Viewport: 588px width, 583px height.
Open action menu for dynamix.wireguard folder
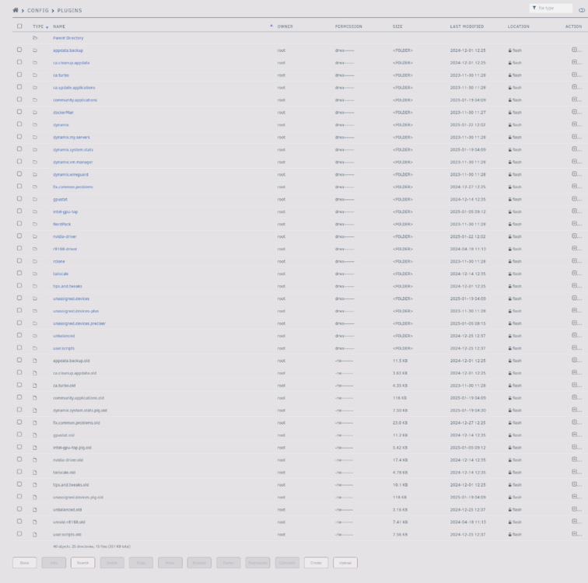click(x=576, y=174)
